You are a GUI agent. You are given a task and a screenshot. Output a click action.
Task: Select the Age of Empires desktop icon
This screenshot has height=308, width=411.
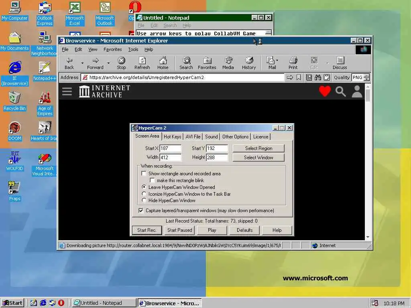pos(45,104)
